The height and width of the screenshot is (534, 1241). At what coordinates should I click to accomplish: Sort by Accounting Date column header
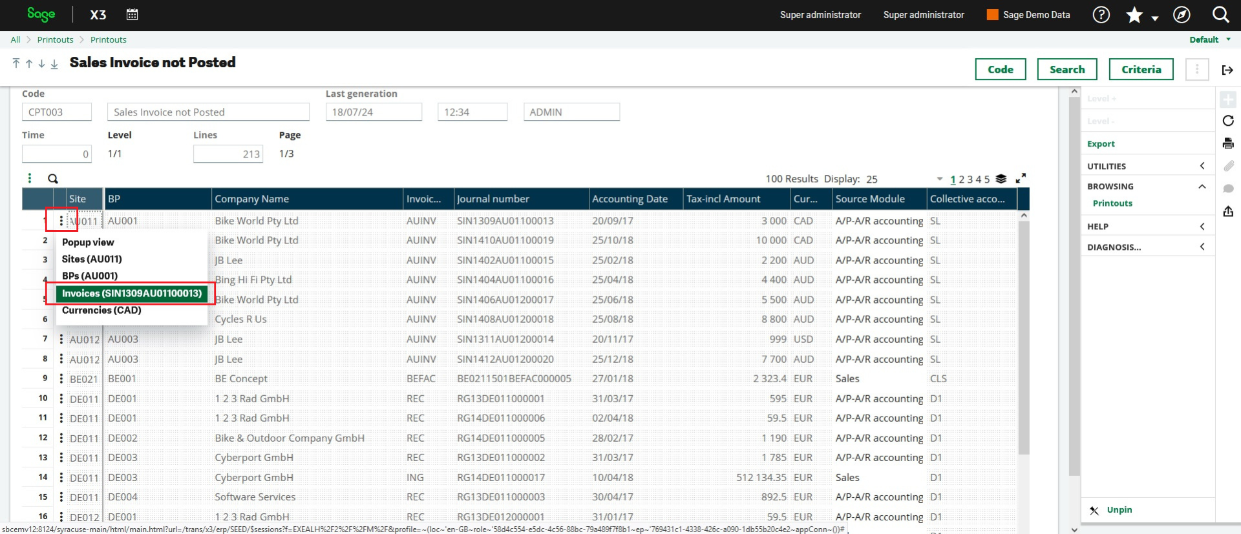click(636, 199)
